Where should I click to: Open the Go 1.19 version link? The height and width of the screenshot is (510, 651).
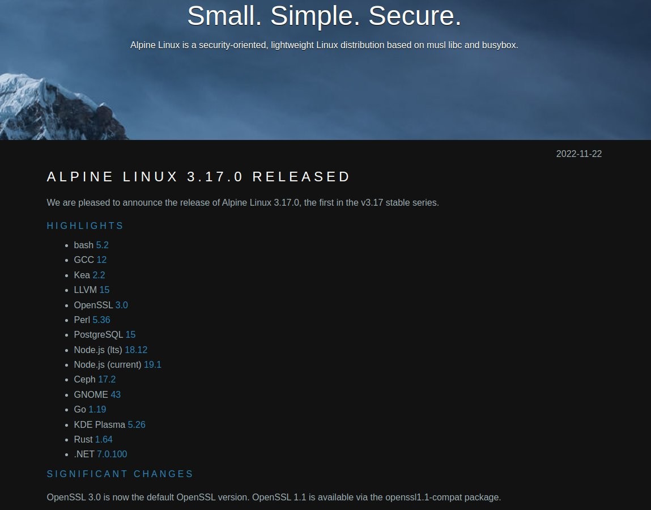tap(97, 410)
